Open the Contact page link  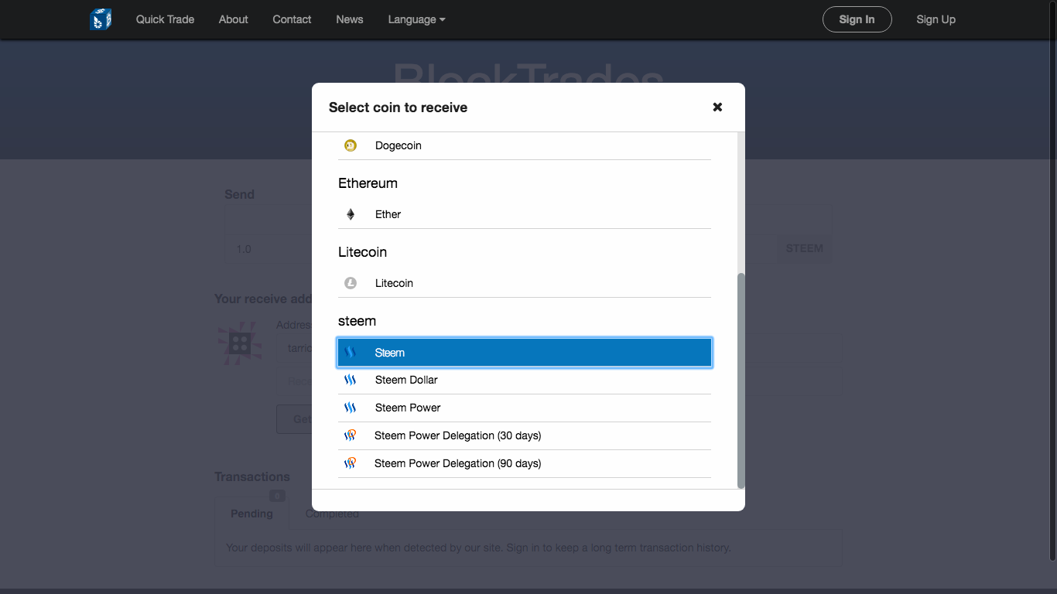click(x=292, y=19)
